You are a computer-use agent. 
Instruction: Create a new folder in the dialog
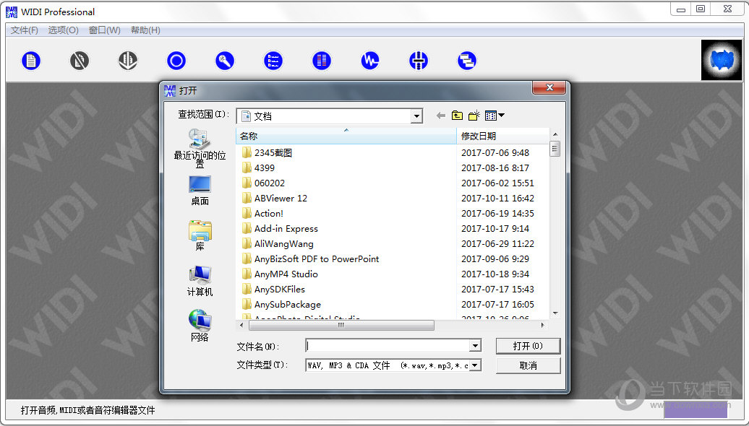474,116
